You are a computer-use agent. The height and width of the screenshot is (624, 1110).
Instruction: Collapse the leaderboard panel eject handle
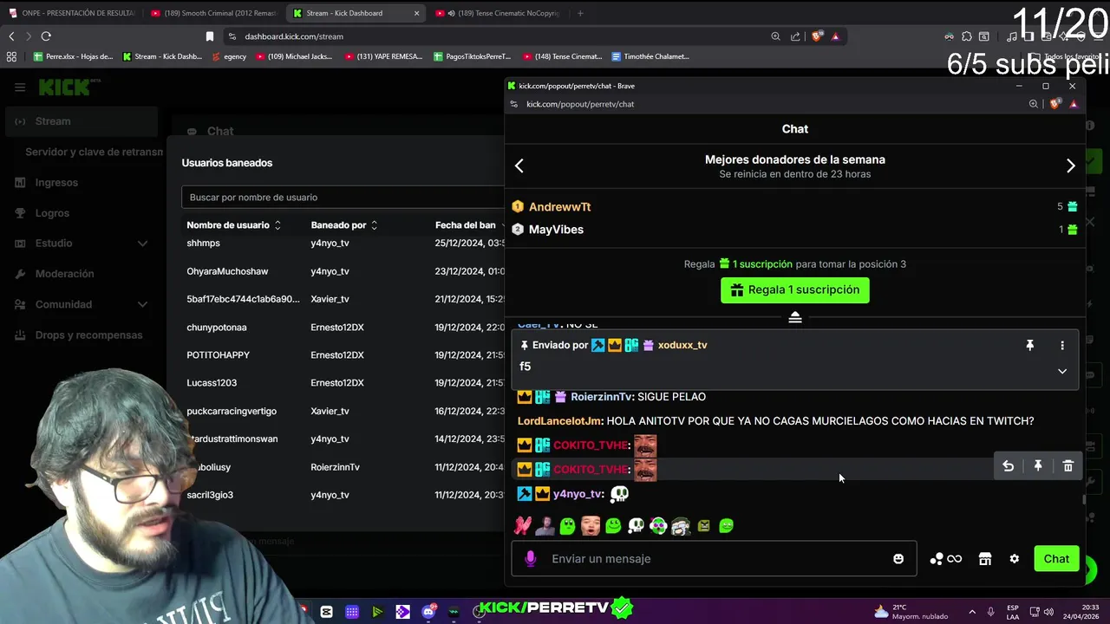click(795, 318)
